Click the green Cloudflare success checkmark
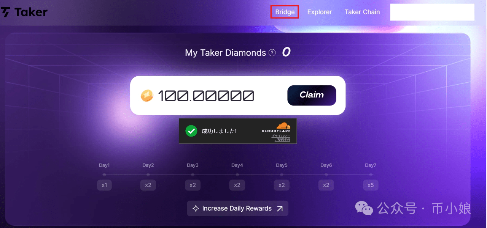The width and height of the screenshot is (487, 228). pos(191,131)
